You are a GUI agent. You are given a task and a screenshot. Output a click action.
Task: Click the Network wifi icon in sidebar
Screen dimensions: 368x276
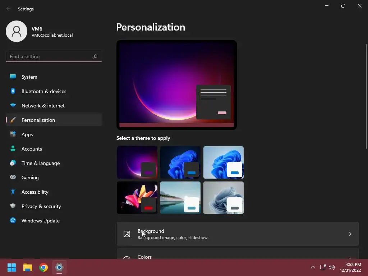pyautogui.click(x=13, y=105)
